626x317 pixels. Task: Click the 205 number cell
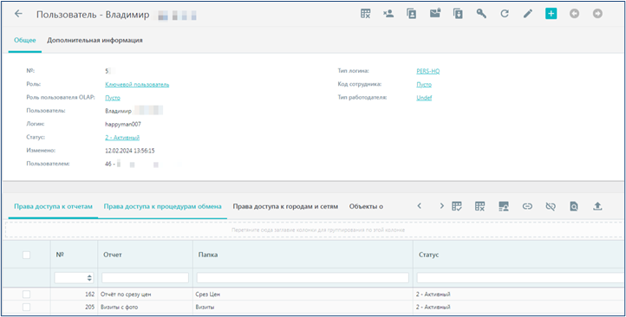coord(75,307)
